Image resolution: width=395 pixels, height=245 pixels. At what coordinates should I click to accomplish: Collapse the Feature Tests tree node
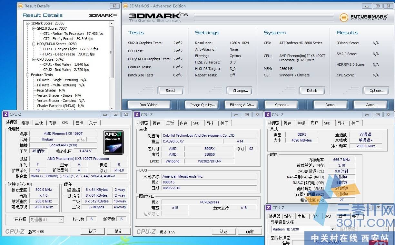click(28, 75)
